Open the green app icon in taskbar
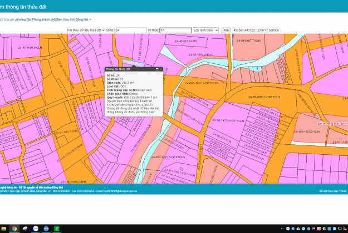The width and height of the screenshot is (348, 233). click(56, 229)
